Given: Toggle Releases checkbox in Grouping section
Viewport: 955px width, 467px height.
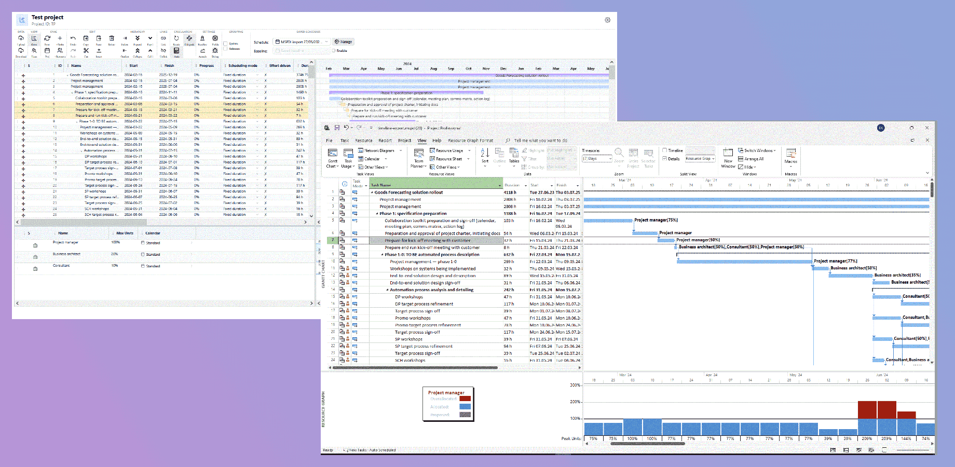Looking at the screenshot, I should tap(225, 49).
